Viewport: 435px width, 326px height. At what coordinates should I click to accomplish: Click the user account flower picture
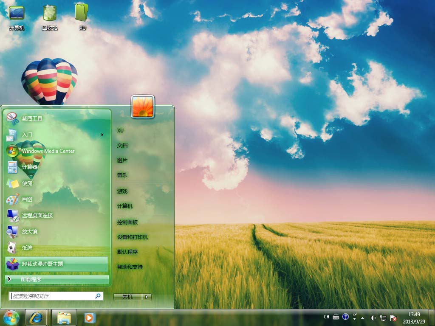143,107
